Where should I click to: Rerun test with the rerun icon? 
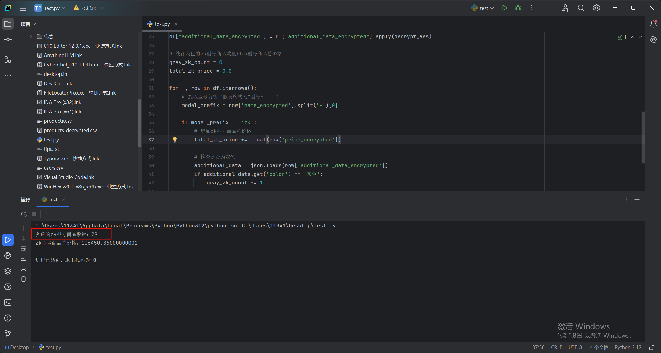[24, 214]
